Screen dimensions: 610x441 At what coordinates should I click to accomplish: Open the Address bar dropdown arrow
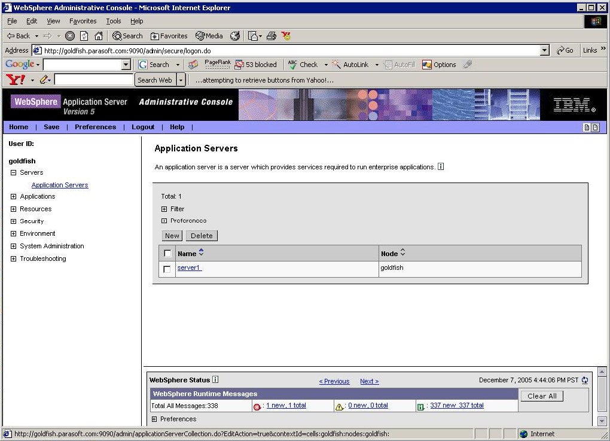[x=545, y=50]
